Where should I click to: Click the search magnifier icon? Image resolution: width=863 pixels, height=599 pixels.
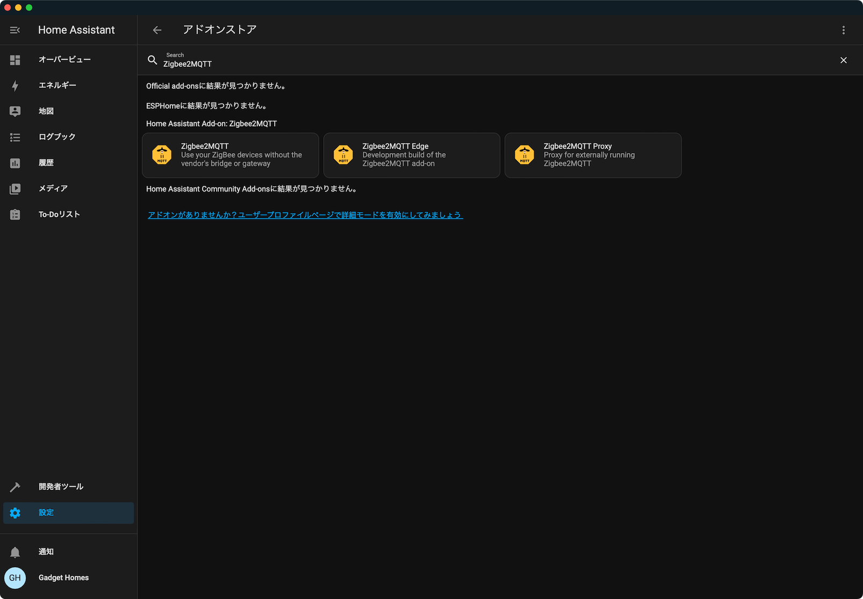pos(153,60)
